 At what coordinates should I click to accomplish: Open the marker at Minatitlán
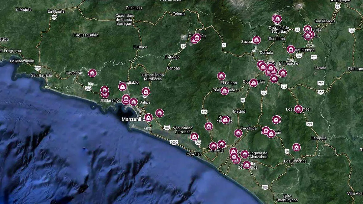click(197, 37)
